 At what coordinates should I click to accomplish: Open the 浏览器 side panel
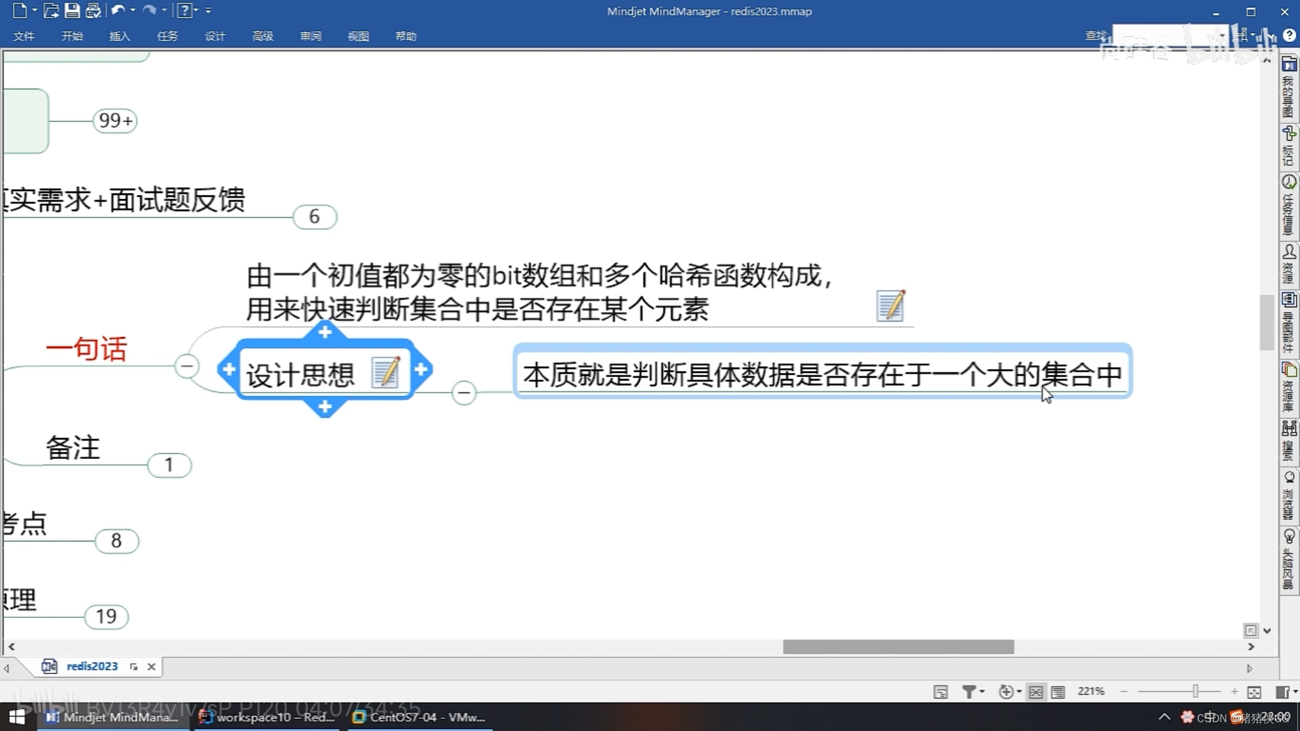point(1288,495)
